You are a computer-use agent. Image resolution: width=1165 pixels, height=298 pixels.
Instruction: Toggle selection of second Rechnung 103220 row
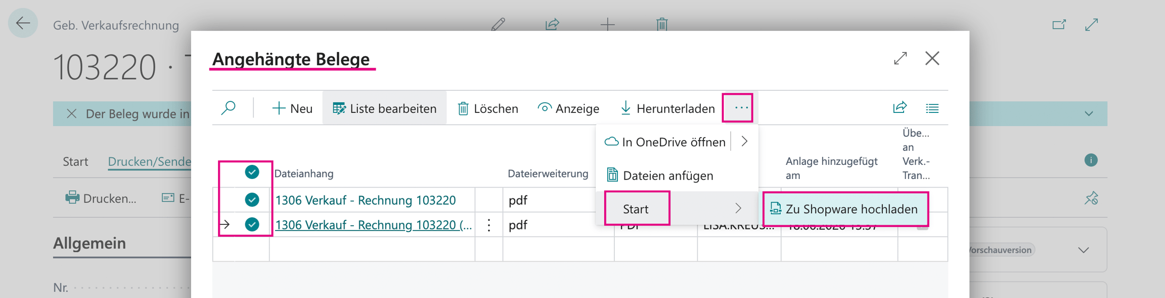click(252, 224)
